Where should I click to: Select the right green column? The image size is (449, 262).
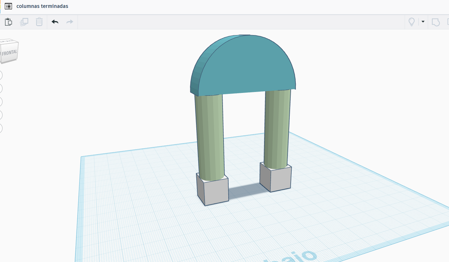[277, 126]
